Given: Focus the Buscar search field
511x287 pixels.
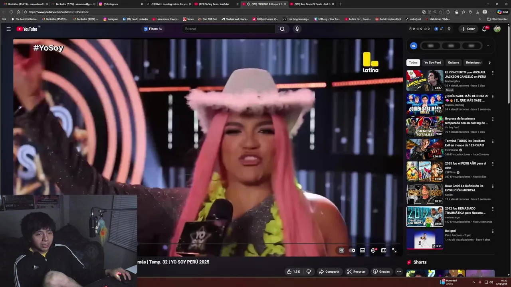Looking at the screenshot, I should tap(229, 29).
